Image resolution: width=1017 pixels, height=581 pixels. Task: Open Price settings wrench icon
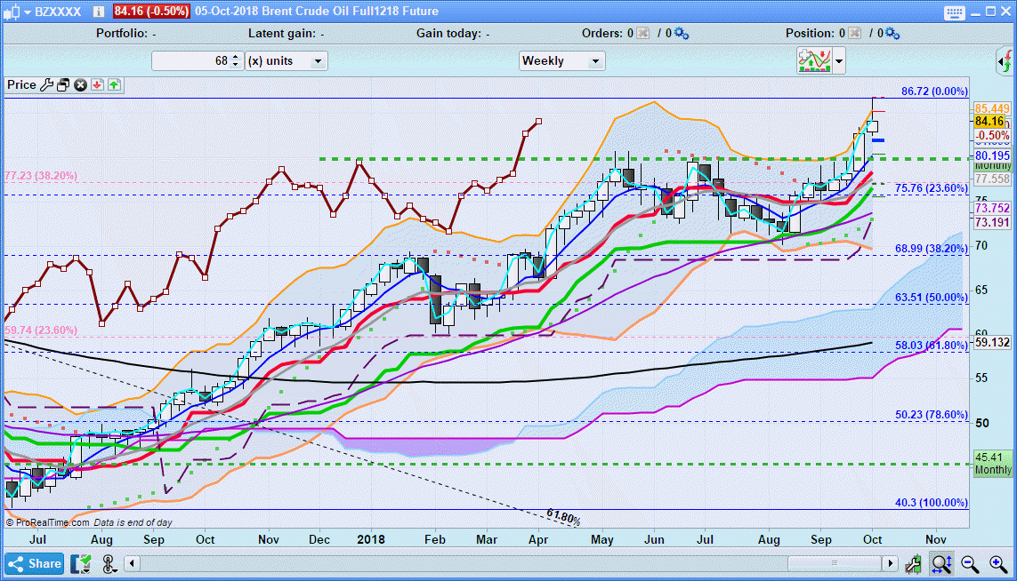click(46, 85)
